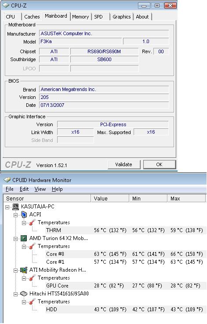Click the CPUID Hardware Monitor title icon

coord(7,180)
